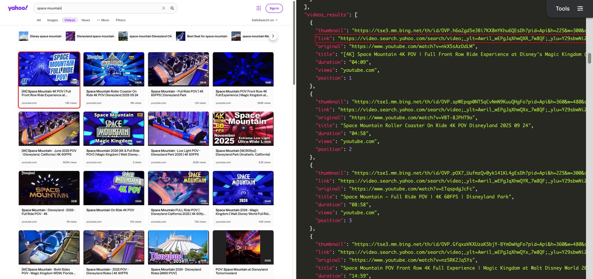This screenshot has width=593, height=279.
Task: Open the Tools panel button
Action: (x=562, y=9)
